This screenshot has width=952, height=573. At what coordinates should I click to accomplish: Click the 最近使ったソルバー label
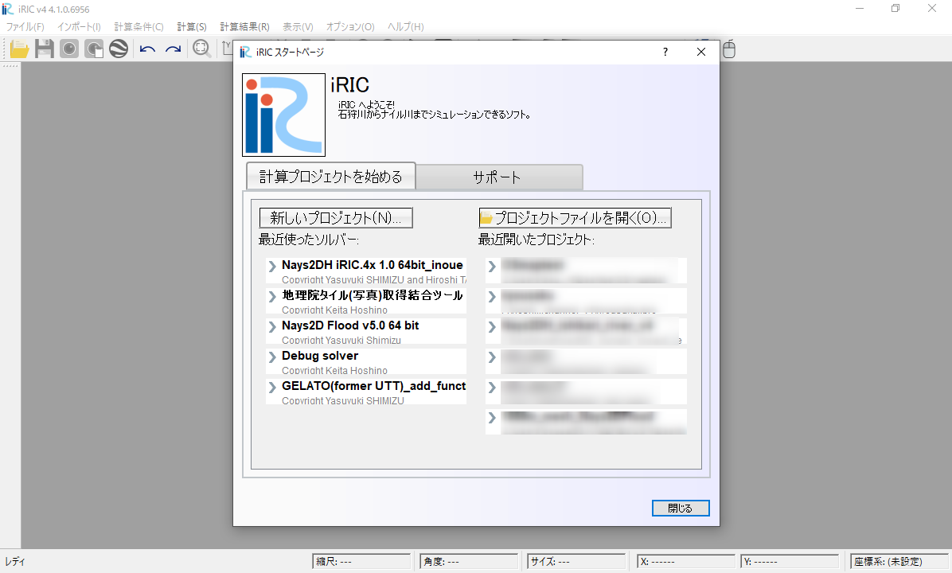pos(308,240)
